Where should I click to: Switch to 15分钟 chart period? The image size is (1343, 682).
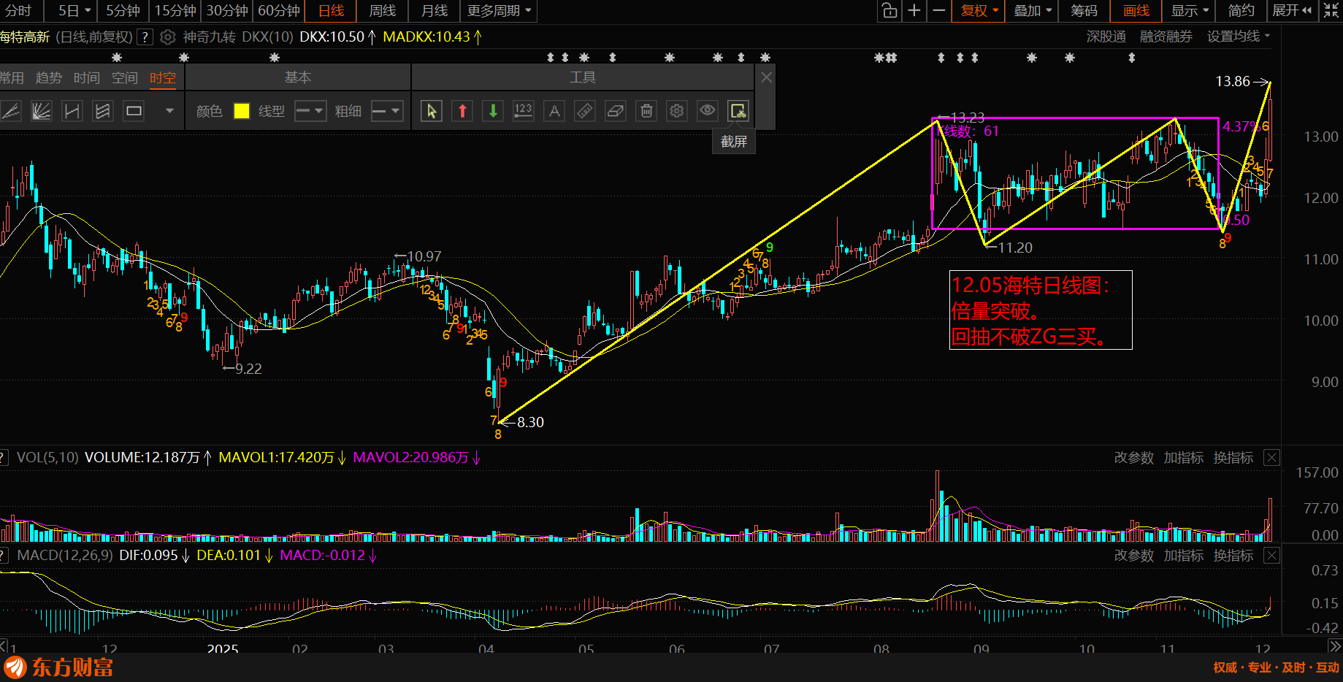point(175,11)
